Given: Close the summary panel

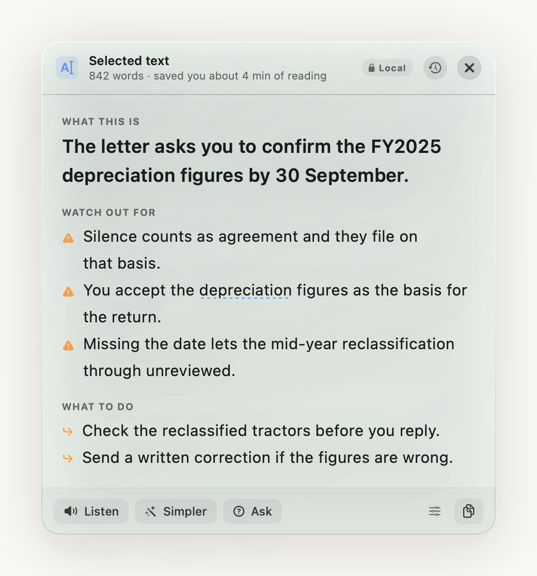Looking at the screenshot, I should (x=469, y=68).
